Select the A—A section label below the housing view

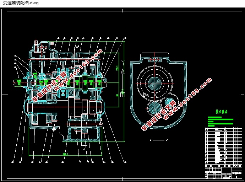pyautogui.click(x=159, y=140)
